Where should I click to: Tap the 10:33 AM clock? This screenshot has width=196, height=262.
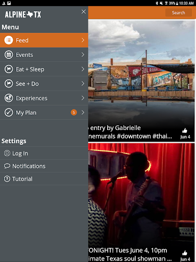[x=186, y=3]
